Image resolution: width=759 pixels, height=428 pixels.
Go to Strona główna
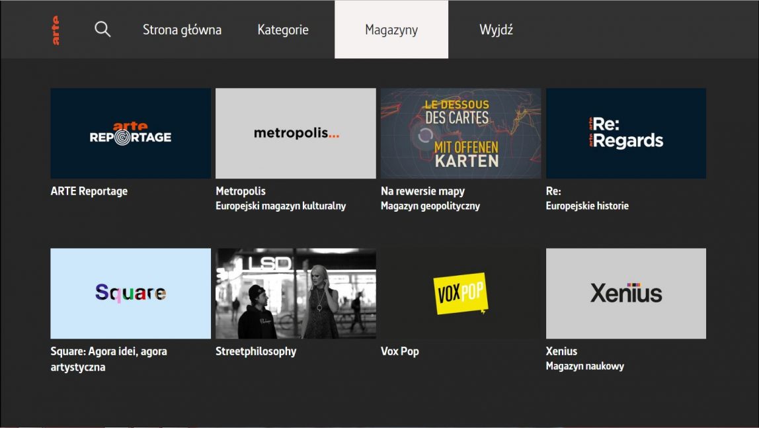tap(182, 30)
